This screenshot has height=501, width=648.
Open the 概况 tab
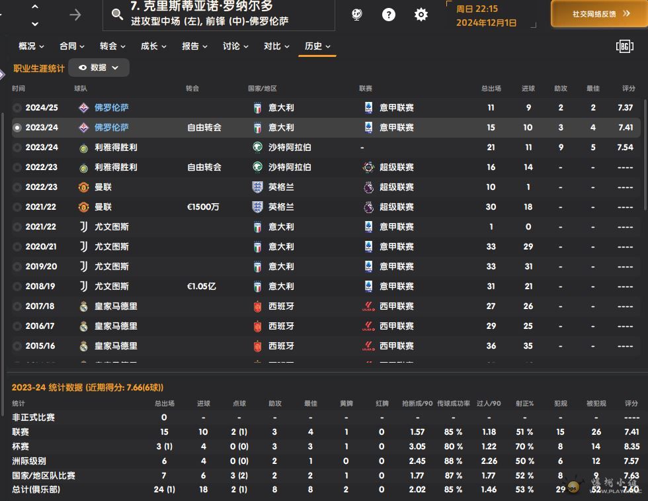tap(31, 46)
